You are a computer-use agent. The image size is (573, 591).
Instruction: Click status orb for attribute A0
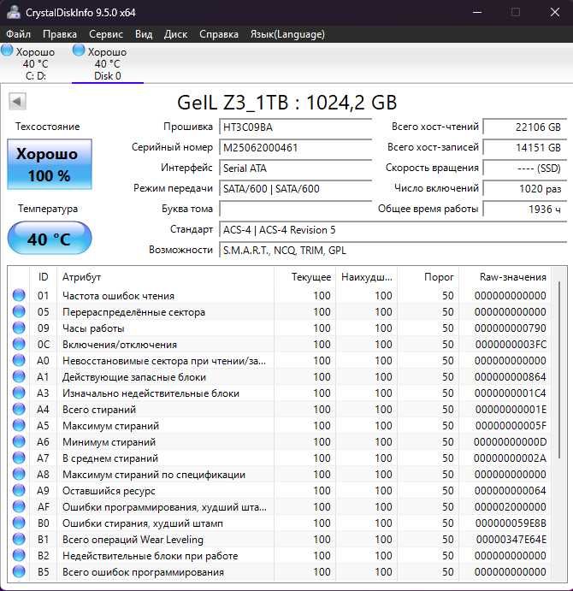coord(19,360)
